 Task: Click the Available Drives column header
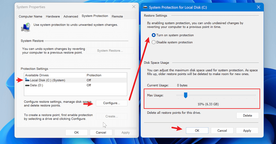[55, 75]
